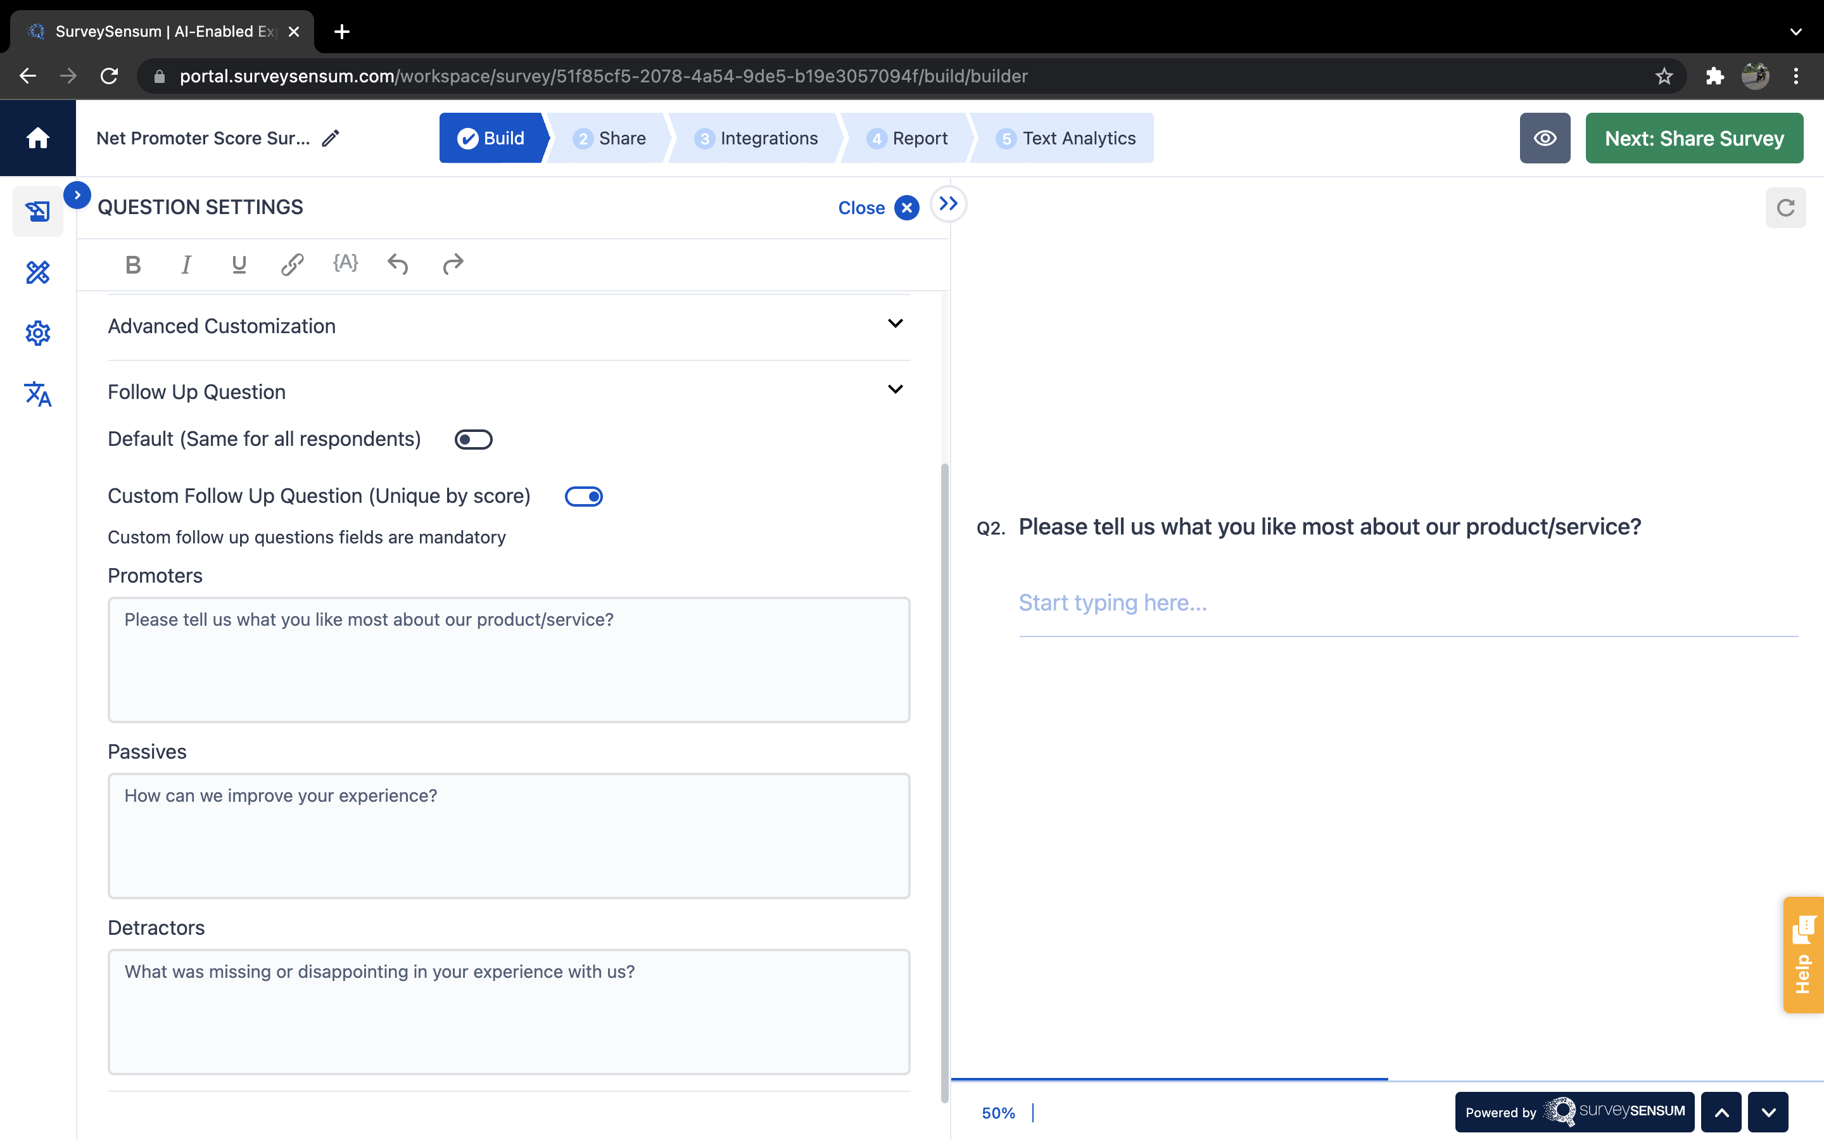This screenshot has height=1140, width=1824.
Task: Switch to the Report step
Action: coord(908,138)
